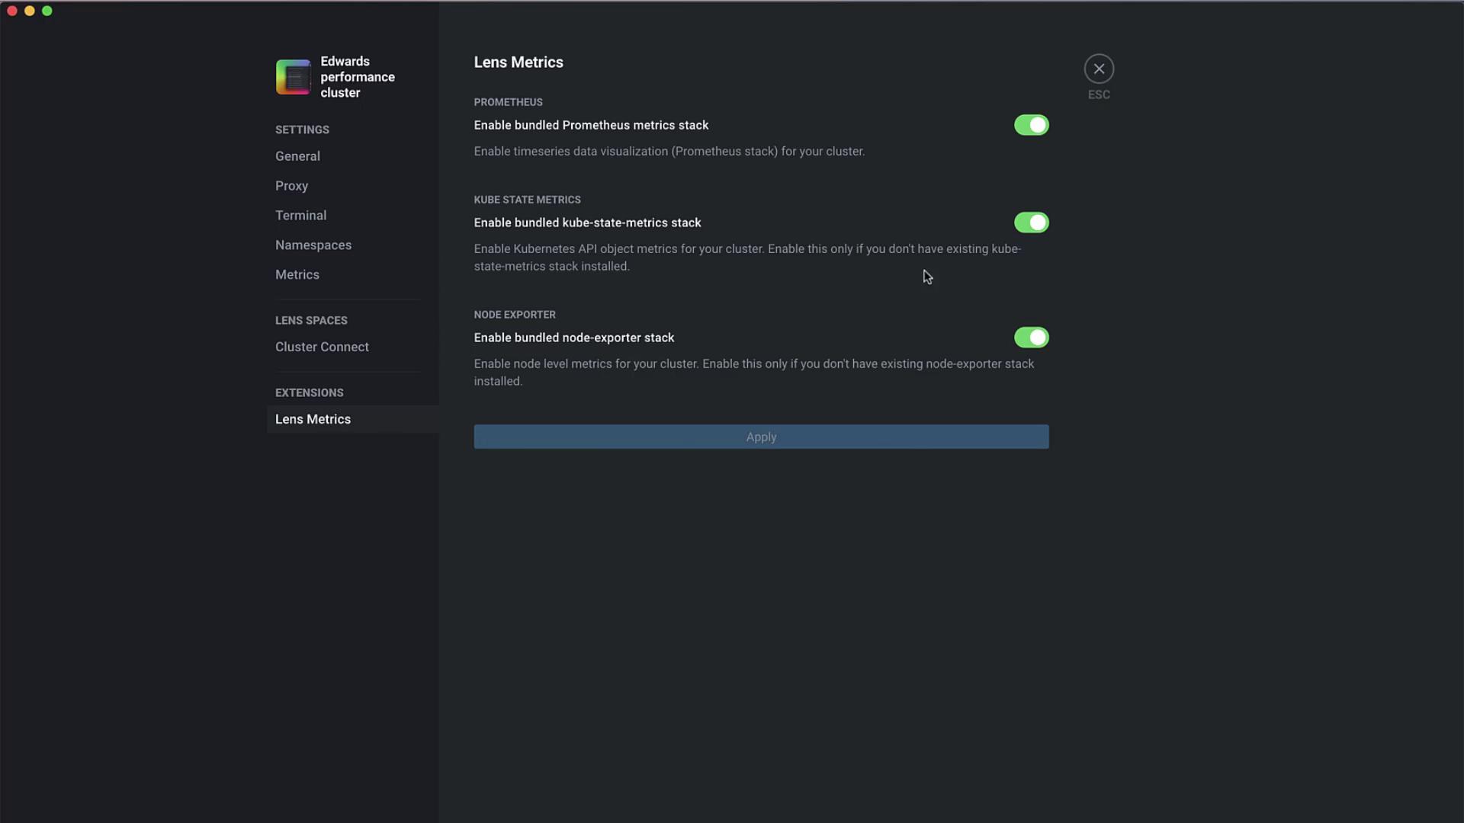The width and height of the screenshot is (1464, 823).
Task: Click the ESC label below close icon
Action: pyautogui.click(x=1099, y=94)
